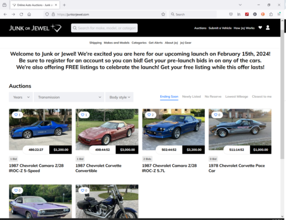The image size is (286, 220).
Task: Open the favorites heart icon in header
Action: 260,27
